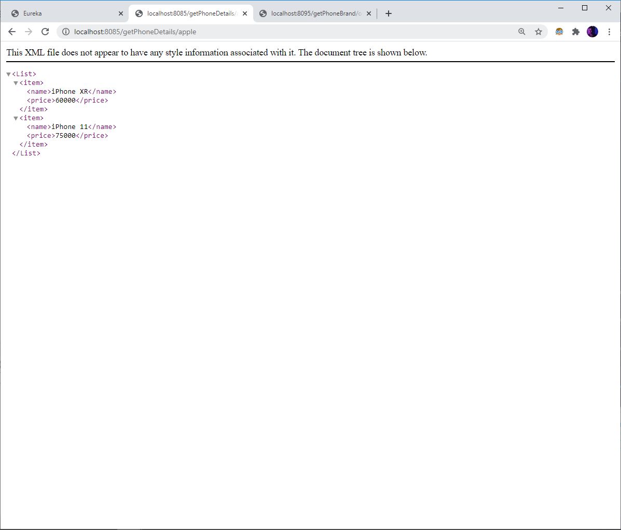View site information icon in address bar
Image resolution: width=621 pixels, height=530 pixels.
[66, 32]
